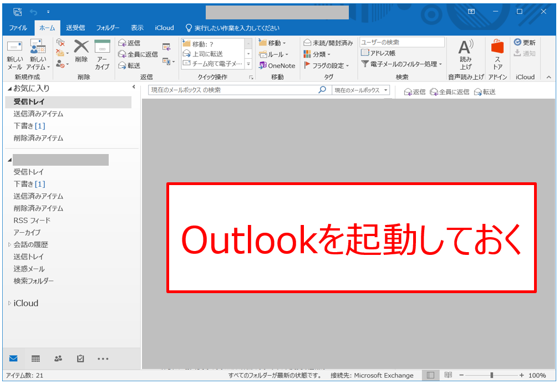Archive the message with アーカイブ
The height and width of the screenshot is (384, 559).
[x=102, y=54]
